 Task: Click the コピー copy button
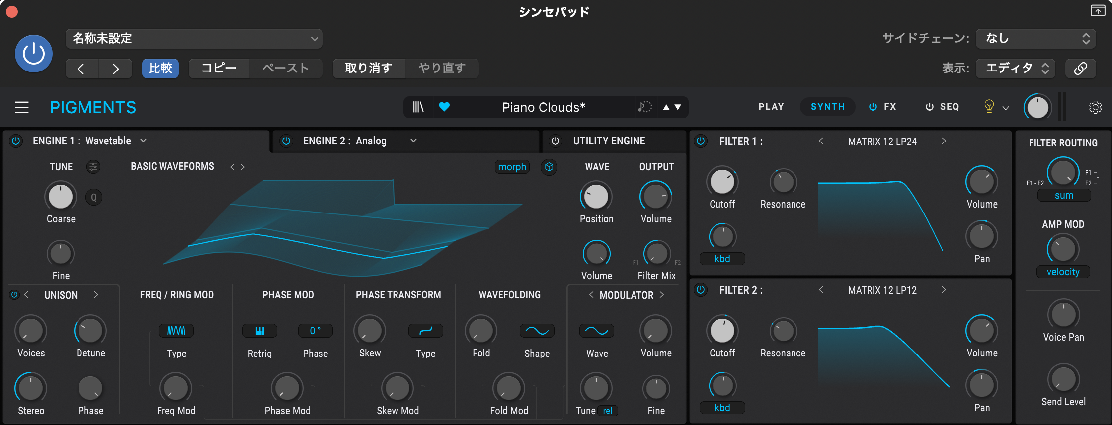(219, 68)
